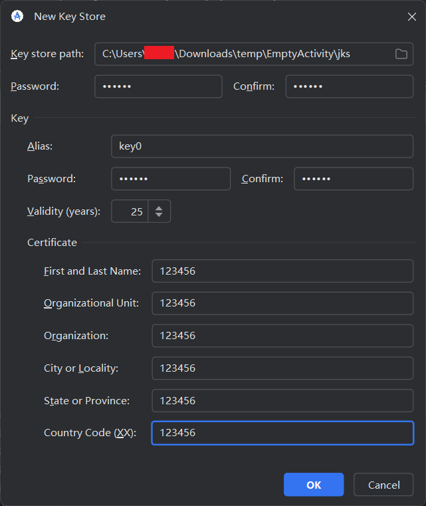Viewport: 426px width, 506px height.
Task: Click the Key section Confirm field
Action: [x=353, y=179]
